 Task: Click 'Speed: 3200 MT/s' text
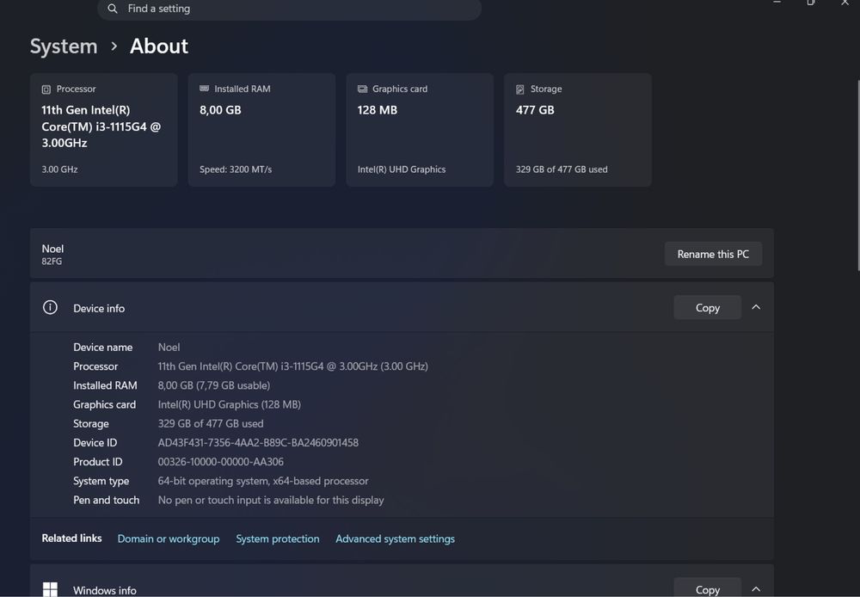tap(236, 169)
